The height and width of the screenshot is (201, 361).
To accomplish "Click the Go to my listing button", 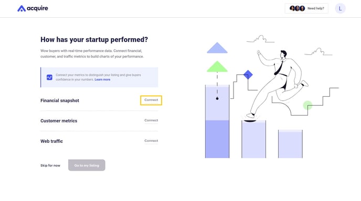I will (x=87, y=165).
